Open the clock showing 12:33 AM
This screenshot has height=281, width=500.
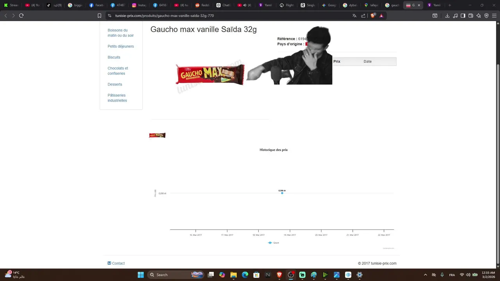[488, 275]
